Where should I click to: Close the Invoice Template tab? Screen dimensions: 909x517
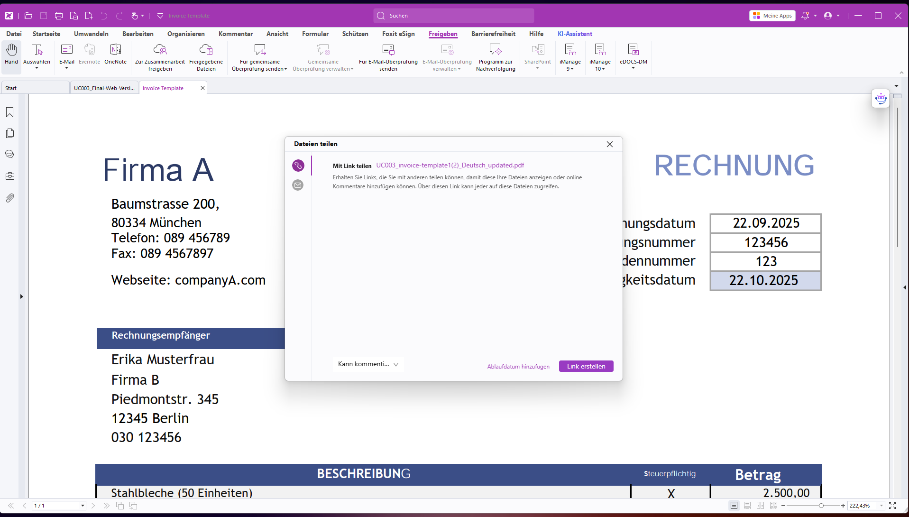(x=202, y=88)
